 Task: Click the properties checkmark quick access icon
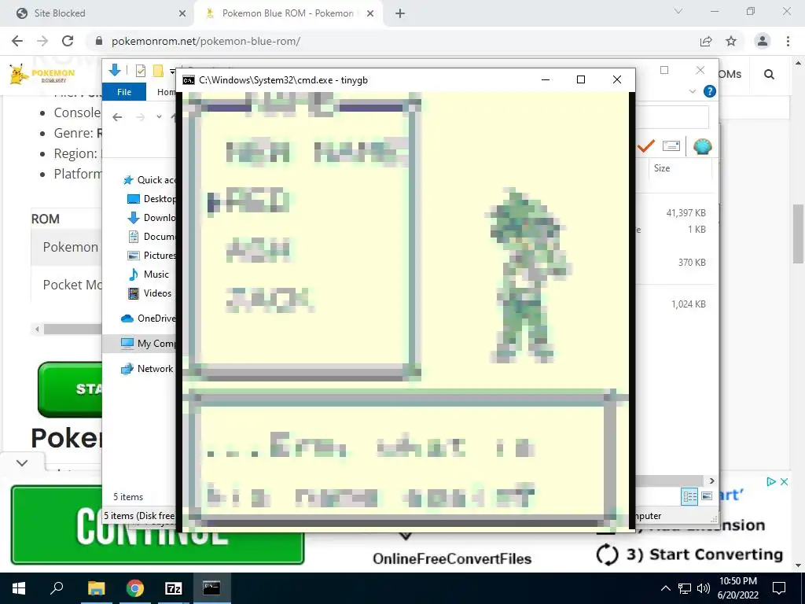140,71
